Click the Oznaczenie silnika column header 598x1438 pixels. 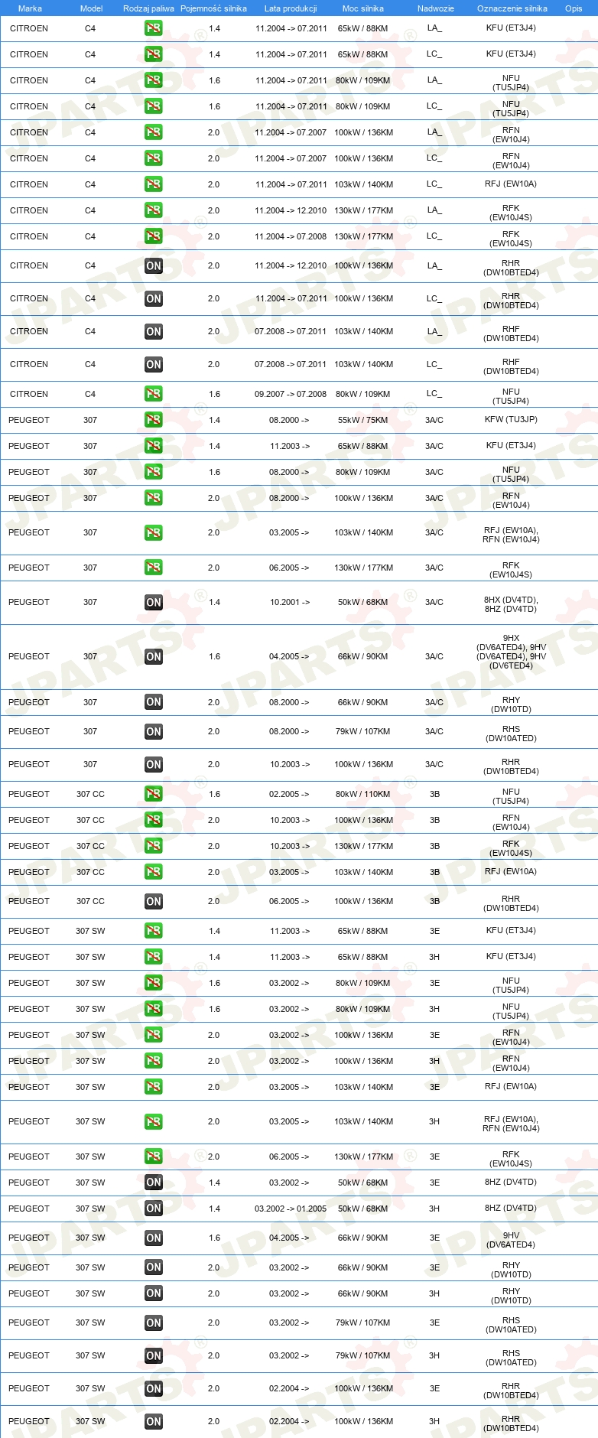[x=512, y=8]
